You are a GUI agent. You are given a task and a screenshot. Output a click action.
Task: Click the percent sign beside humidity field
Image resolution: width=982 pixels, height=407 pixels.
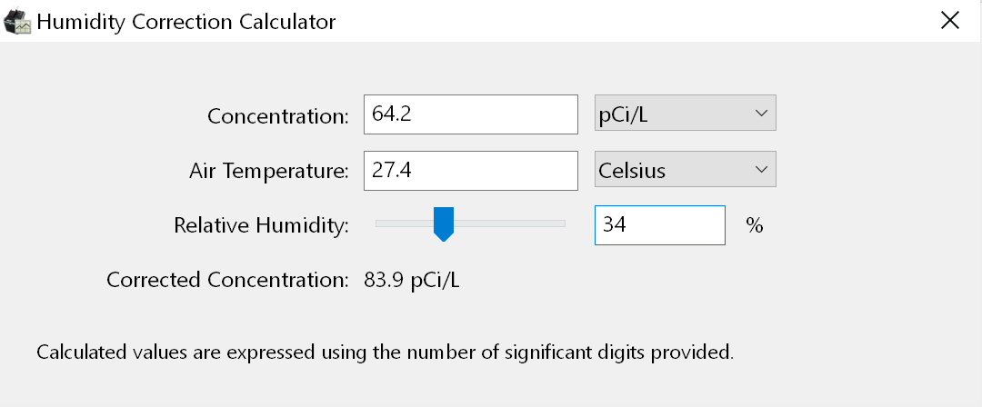(754, 225)
